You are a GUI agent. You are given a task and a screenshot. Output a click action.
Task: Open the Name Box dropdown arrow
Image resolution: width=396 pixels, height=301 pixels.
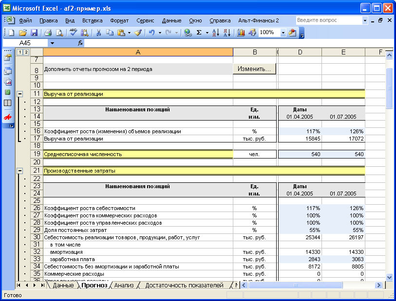point(52,43)
